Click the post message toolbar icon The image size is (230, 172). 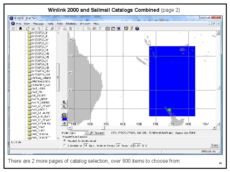[x=47, y=29]
